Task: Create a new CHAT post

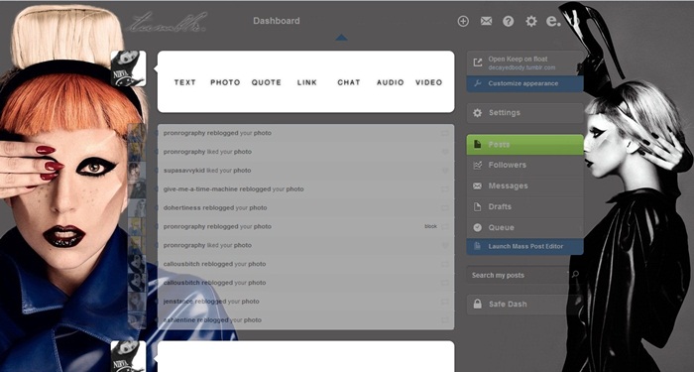Action: pyautogui.click(x=348, y=82)
